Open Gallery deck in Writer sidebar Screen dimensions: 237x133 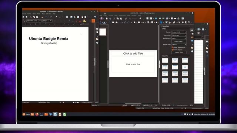point(97,39)
